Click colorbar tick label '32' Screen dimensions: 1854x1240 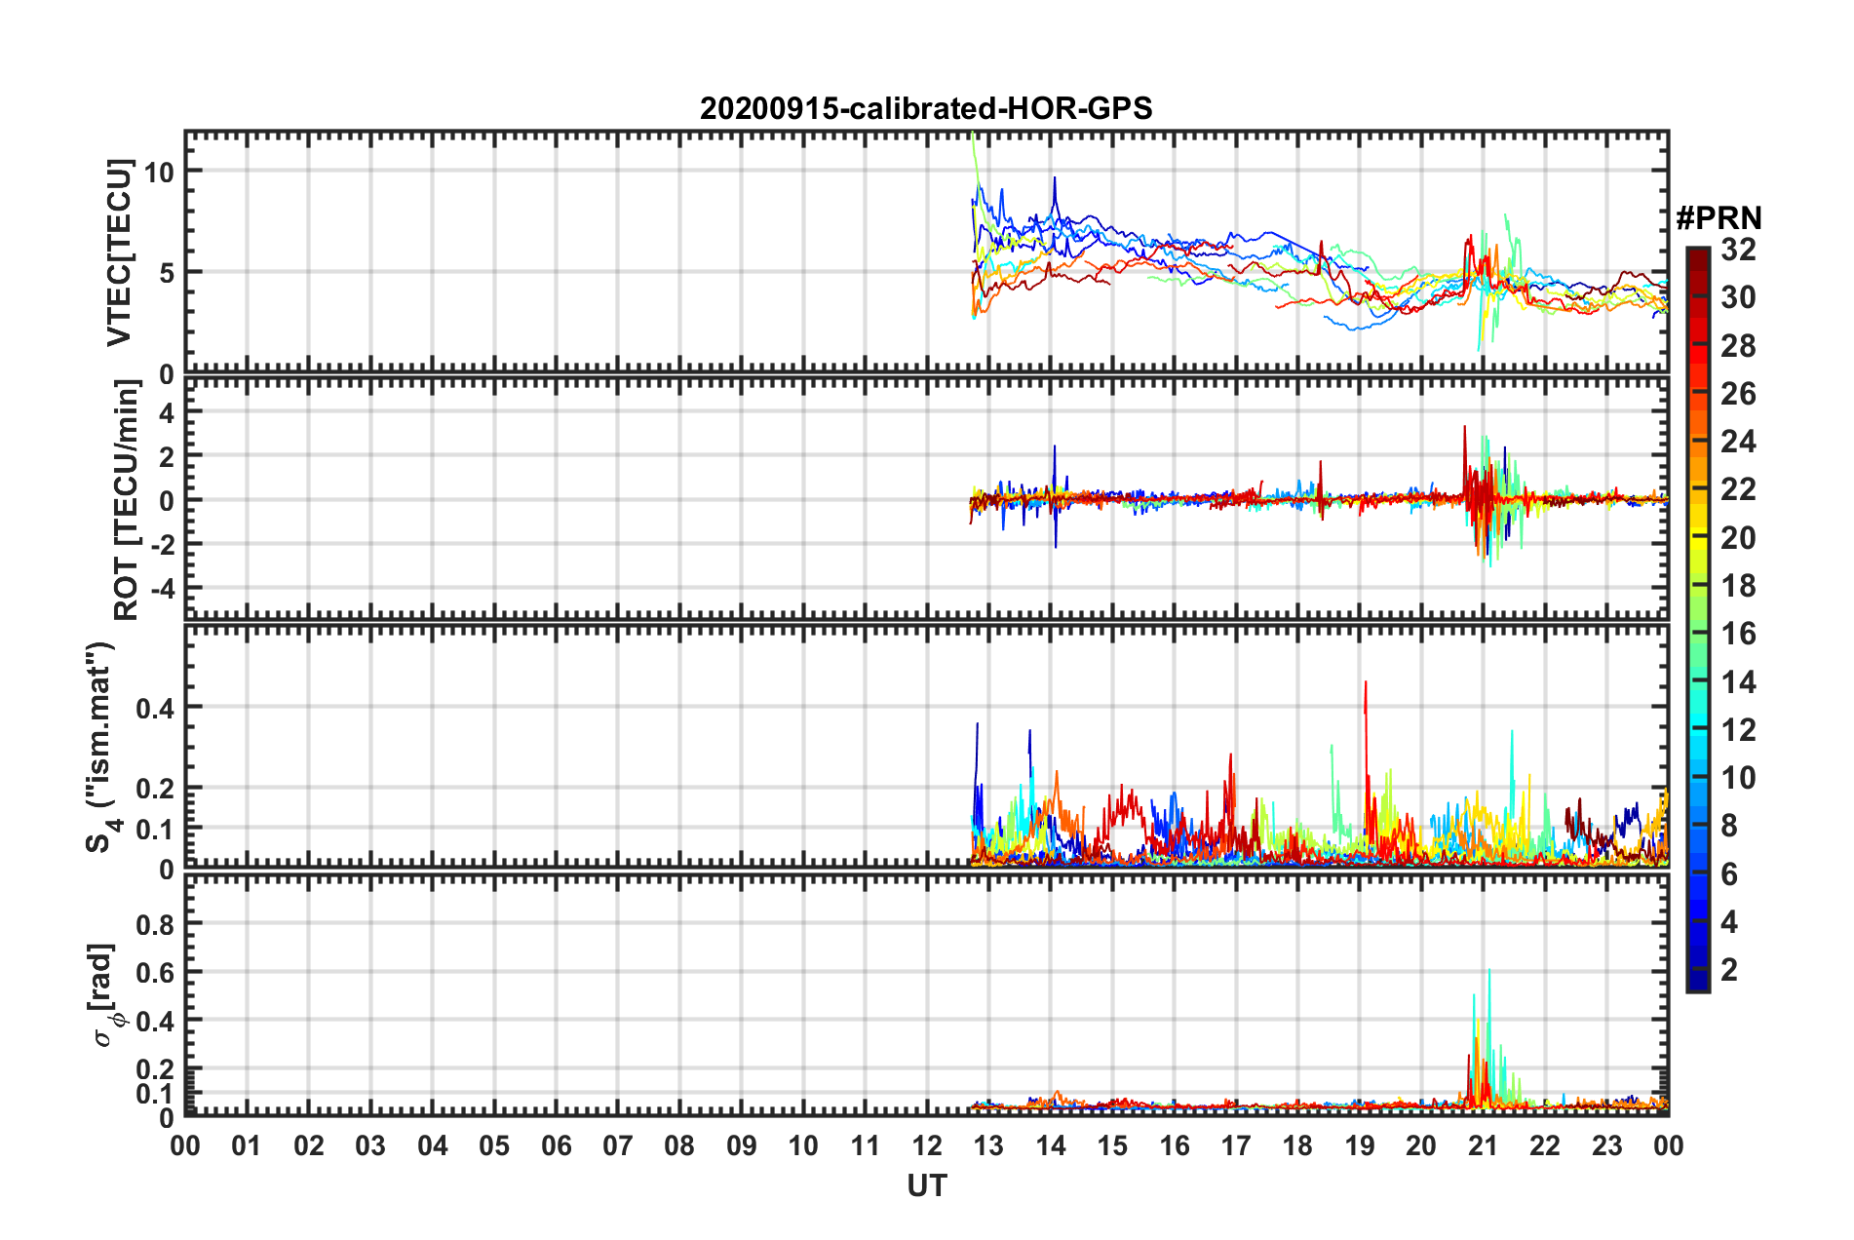coord(1738,250)
